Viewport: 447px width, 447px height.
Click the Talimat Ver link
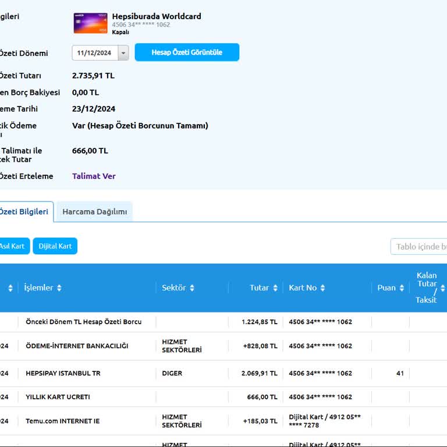coord(94,176)
